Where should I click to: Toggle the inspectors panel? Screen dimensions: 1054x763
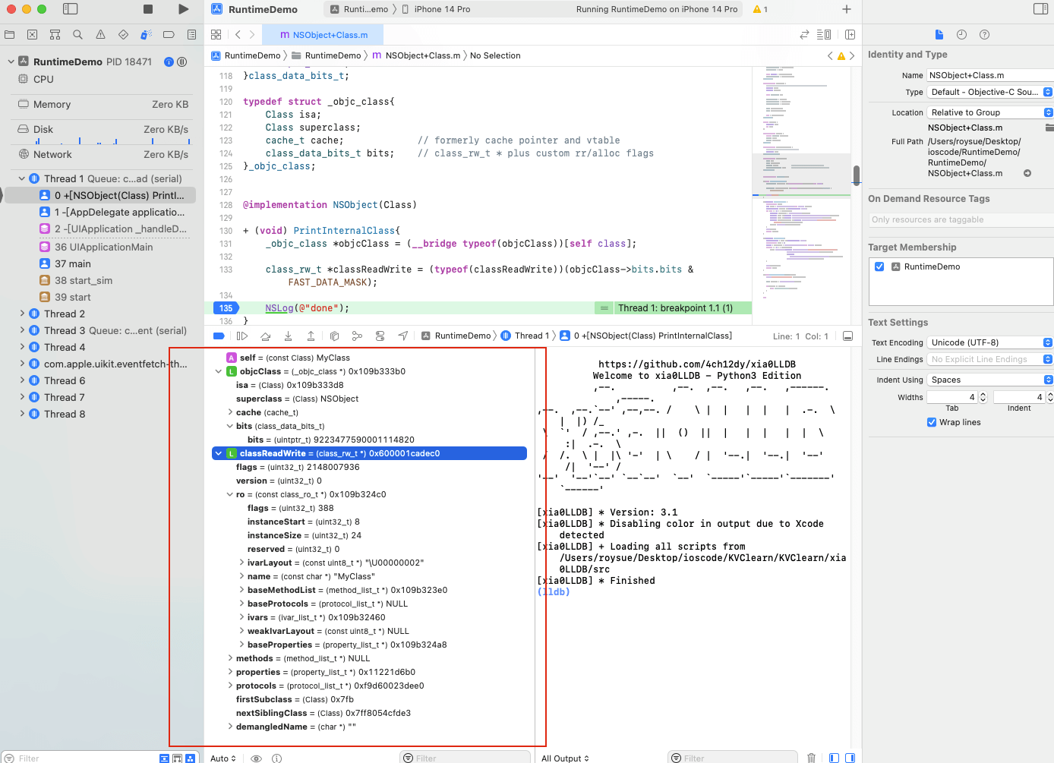point(1040,9)
